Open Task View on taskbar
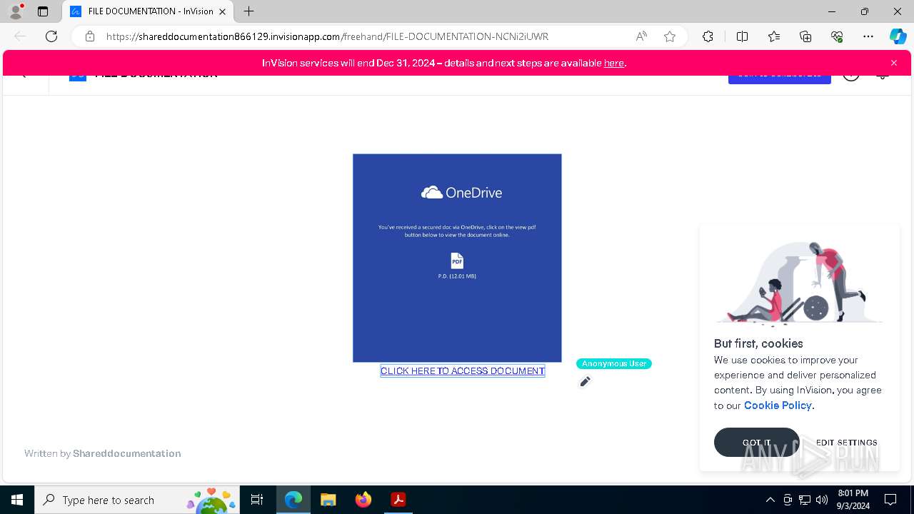Viewport: 914px width, 514px height. 257,500
